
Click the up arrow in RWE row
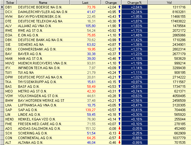(119, 30)
